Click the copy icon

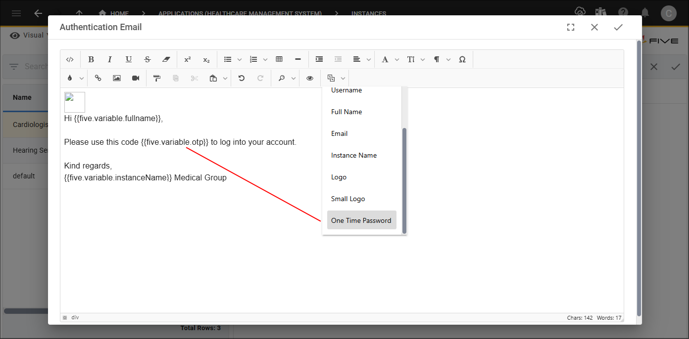[x=176, y=78]
